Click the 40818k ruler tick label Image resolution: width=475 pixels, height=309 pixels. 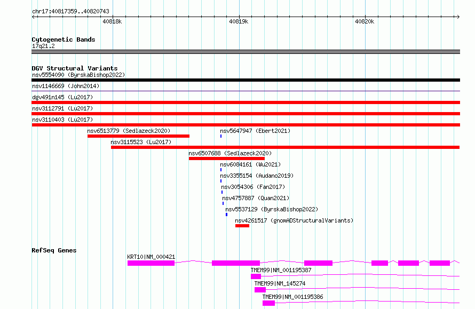pos(112,21)
